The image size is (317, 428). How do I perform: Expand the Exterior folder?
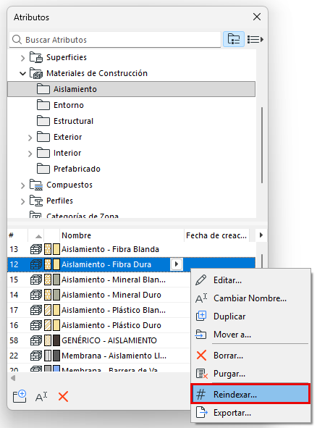click(x=30, y=138)
